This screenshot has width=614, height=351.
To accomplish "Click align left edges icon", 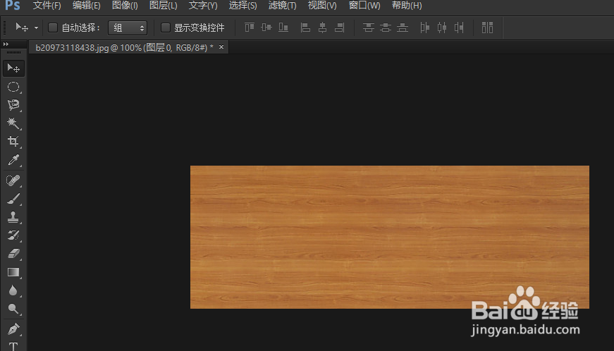I will 305,27.
